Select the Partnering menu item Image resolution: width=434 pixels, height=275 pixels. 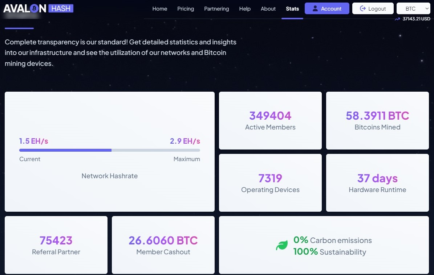click(216, 9)
